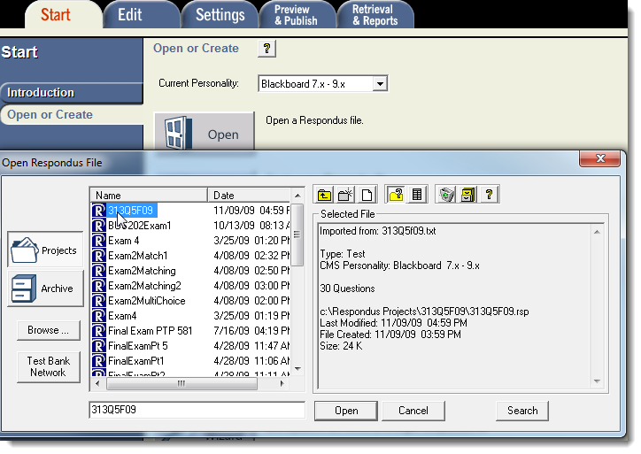This screenshot has height=454, width=641.
Task: Select Introduction in Start sidebar
Action: (x=72, y=93)
